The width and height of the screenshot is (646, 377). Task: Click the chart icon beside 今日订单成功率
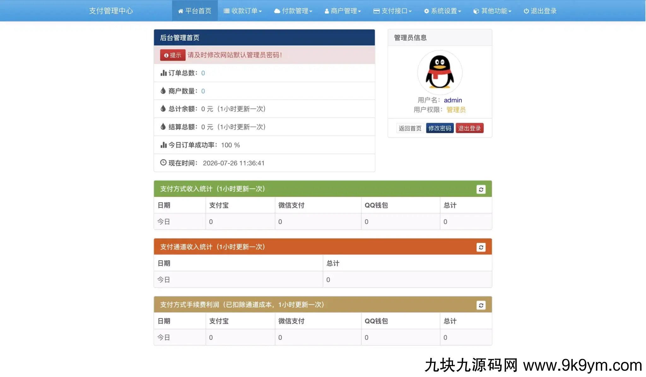[x=163, y=145]
